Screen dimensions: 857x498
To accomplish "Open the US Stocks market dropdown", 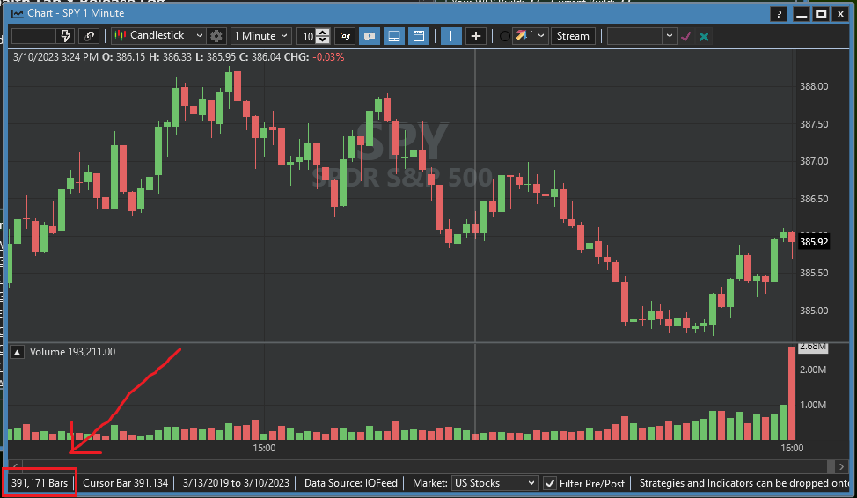I will click(494, 483).
